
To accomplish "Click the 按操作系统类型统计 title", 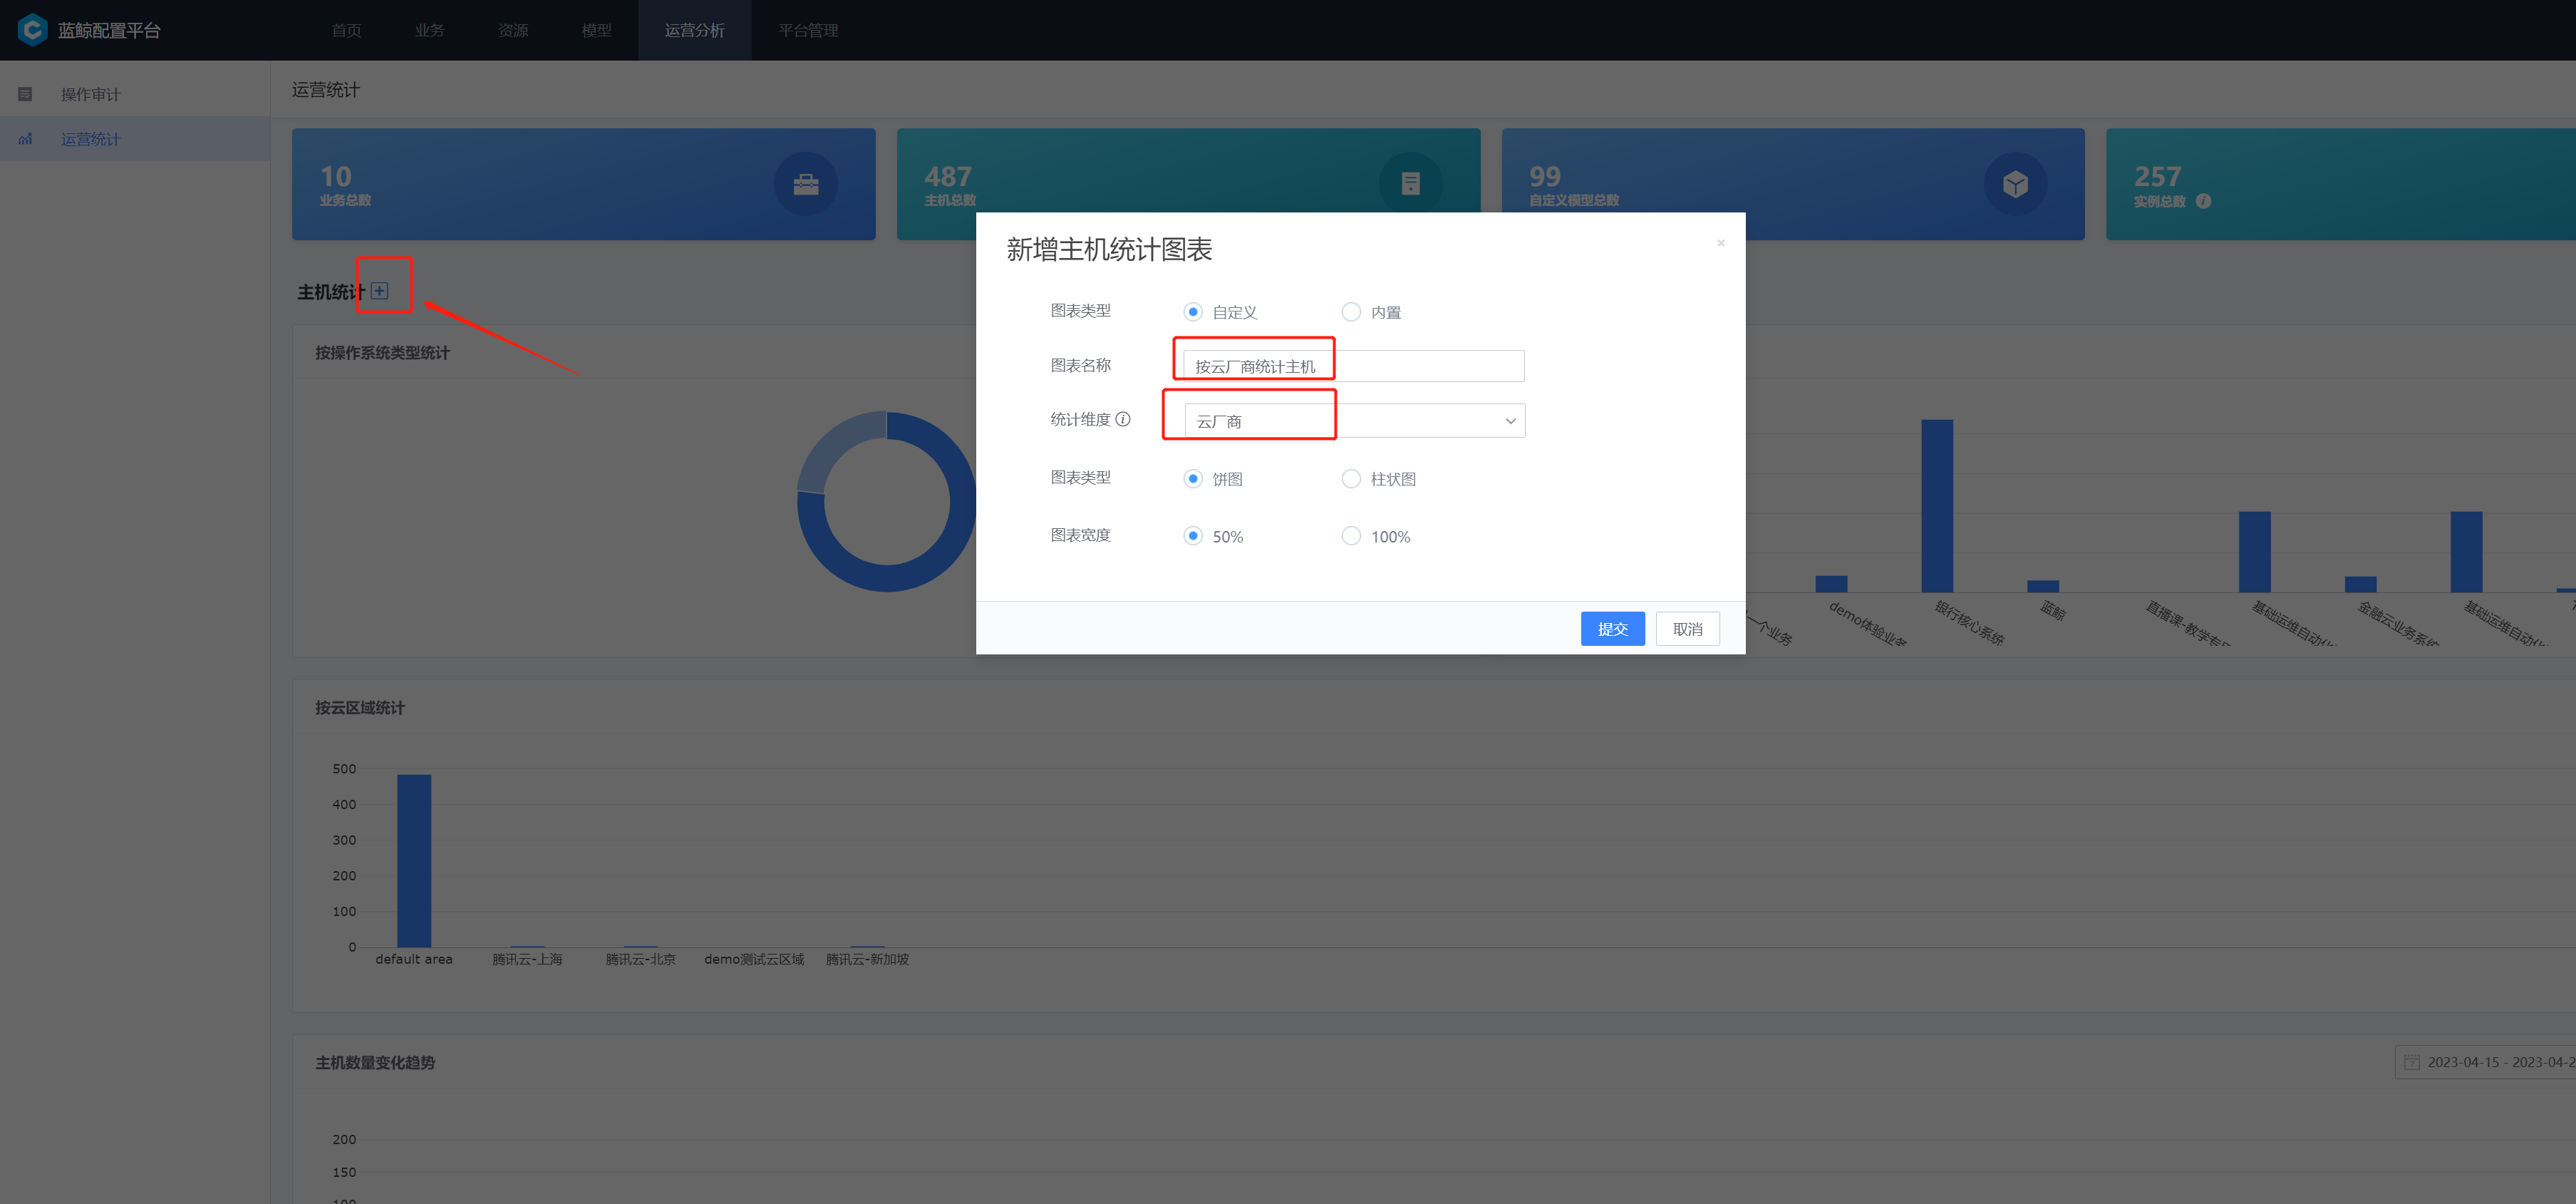I will (x=382, y=353).
